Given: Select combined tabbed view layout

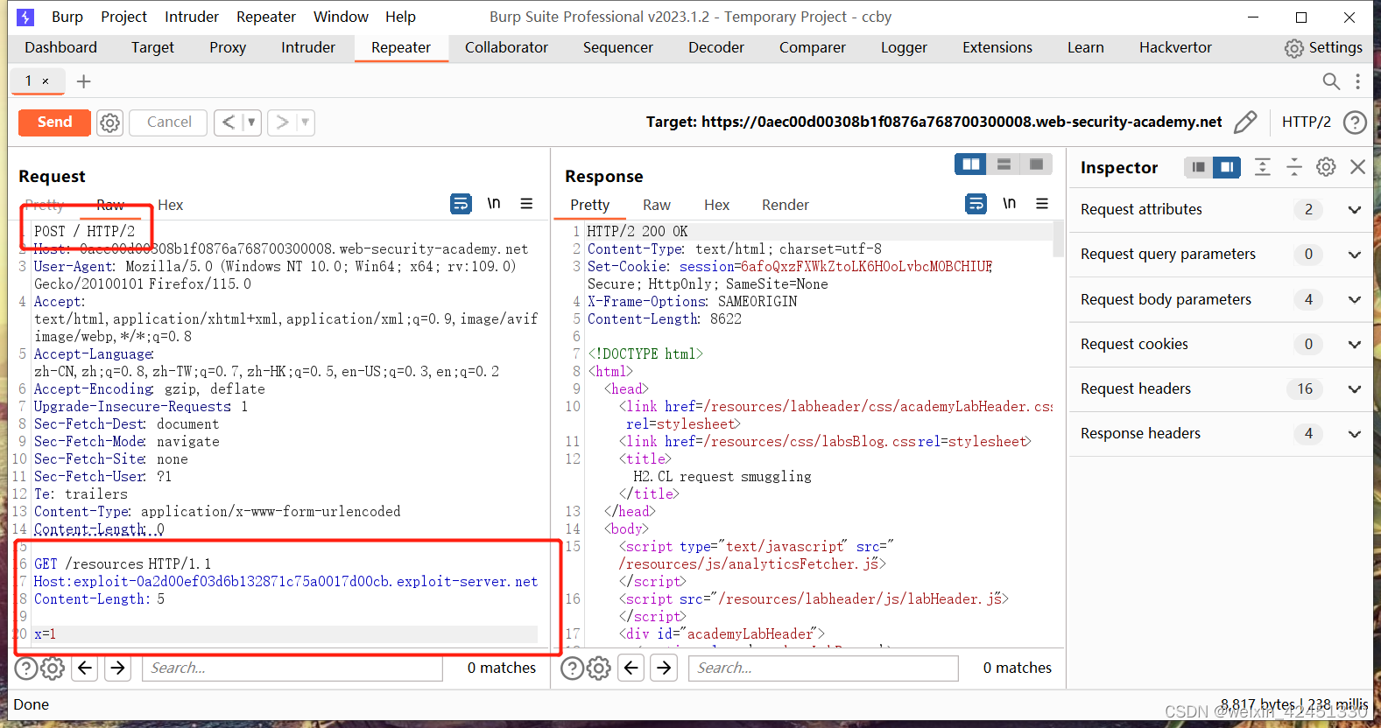Looking at the screenshot, I should [1036, 164].
